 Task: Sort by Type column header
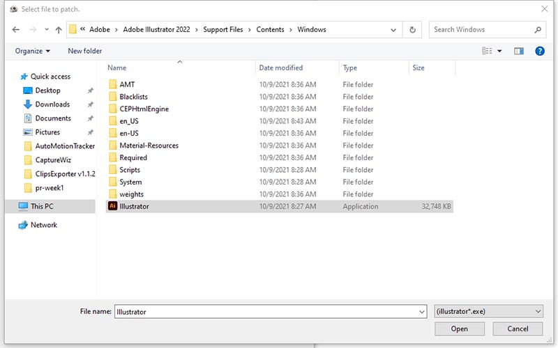coord(350,68)
